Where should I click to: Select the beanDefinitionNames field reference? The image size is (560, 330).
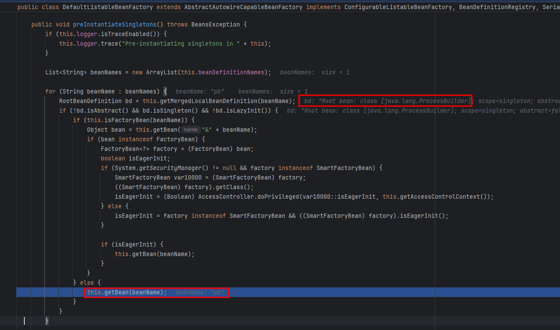[231, 72]
